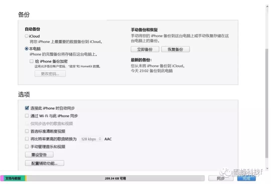Click the 今天 23:02 备份到此电脑 text
The height and width of the screenshot is (184, 271).
point(152,71)
